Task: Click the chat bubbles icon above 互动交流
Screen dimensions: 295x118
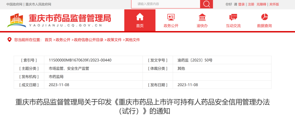Action: [x=233, y=17]
